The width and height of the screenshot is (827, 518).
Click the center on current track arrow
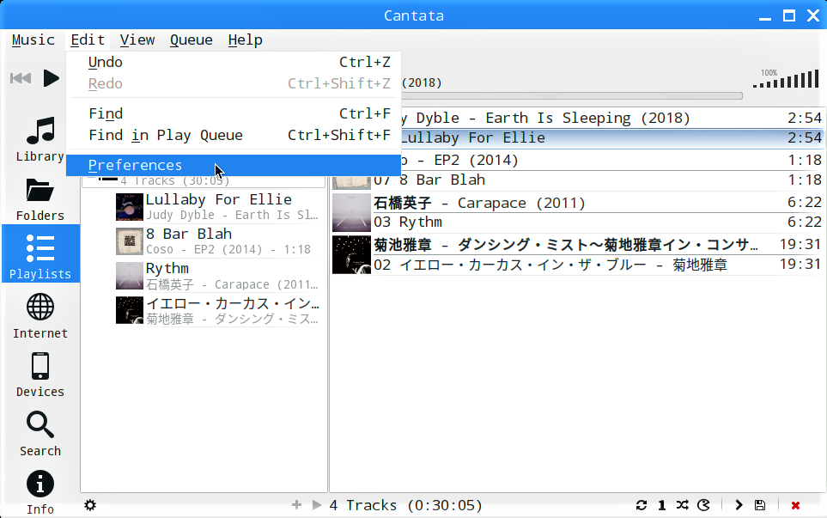point(739,505)
